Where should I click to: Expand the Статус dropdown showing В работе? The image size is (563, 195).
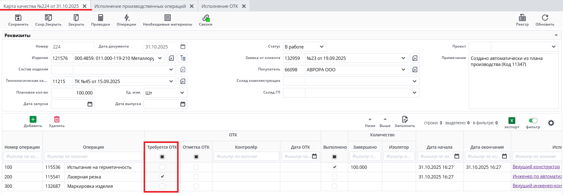321,47
